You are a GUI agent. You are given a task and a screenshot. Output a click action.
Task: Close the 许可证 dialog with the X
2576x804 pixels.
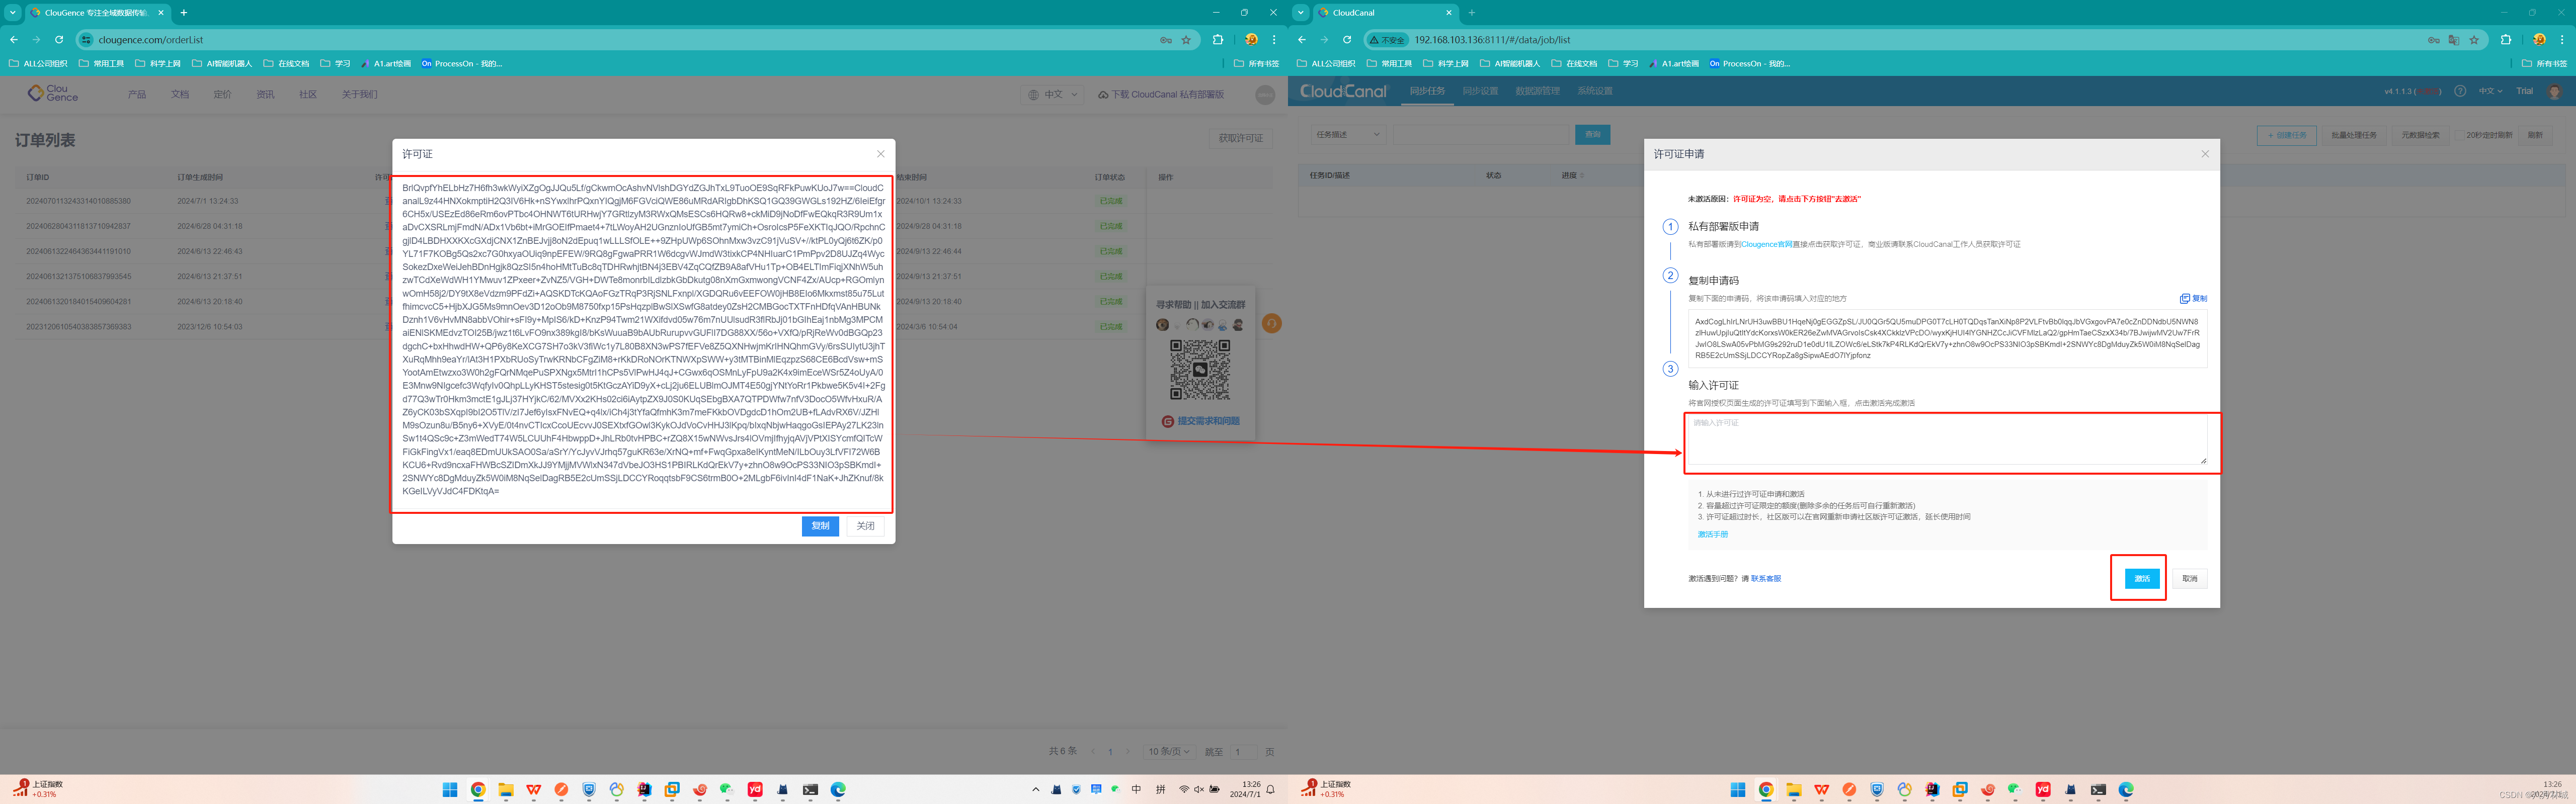pyautogui.click(x=880, y=154)
